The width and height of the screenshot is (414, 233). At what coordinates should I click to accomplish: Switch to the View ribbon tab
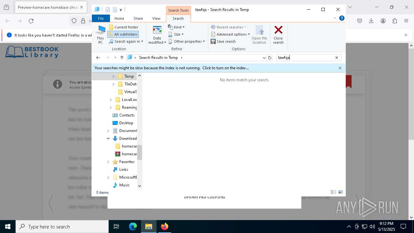coord(156,18)
